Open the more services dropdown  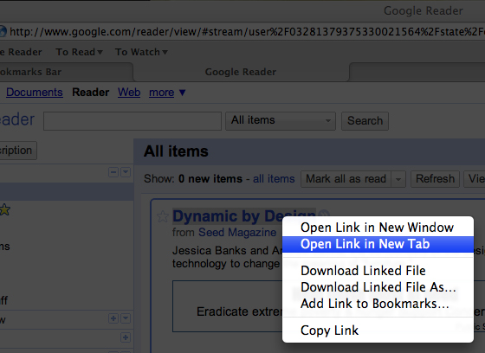(167, 93)
